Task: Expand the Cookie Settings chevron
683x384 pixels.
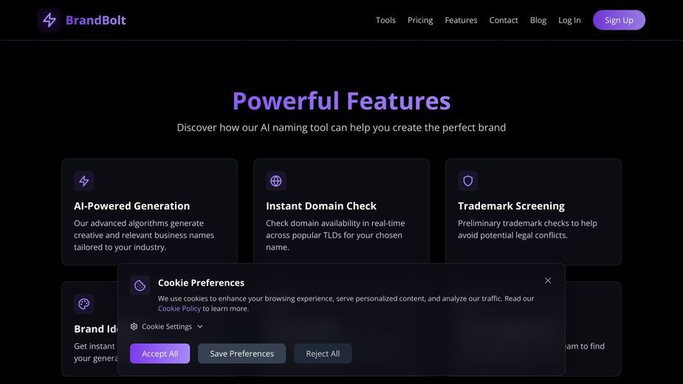Action: [x=200, y=326]
